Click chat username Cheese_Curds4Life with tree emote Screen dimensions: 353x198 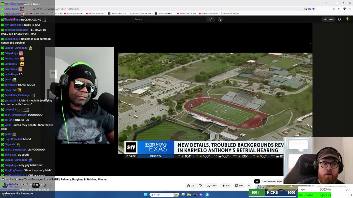click(16, 48)
